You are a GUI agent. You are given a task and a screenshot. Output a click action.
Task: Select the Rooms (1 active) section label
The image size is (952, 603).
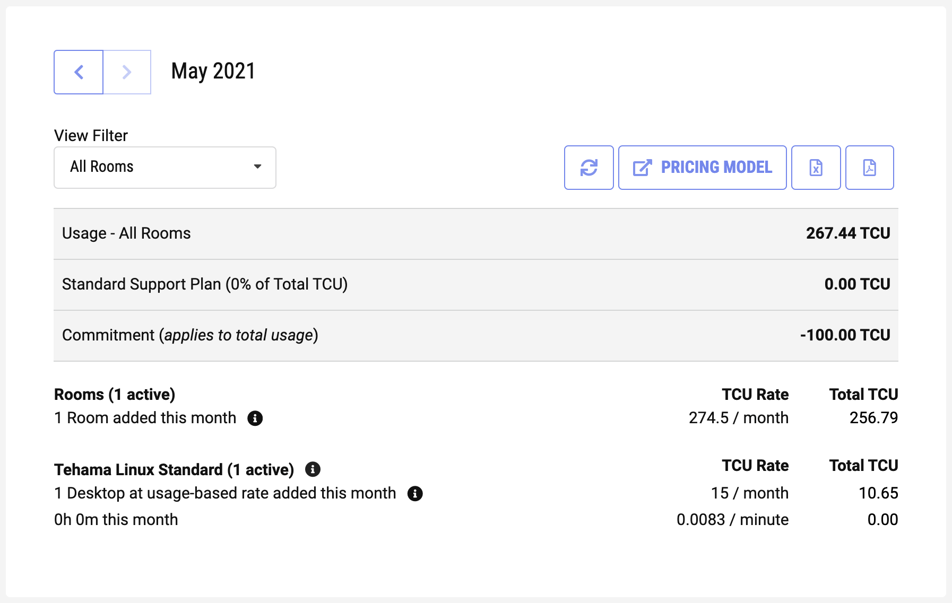point(115,394)
